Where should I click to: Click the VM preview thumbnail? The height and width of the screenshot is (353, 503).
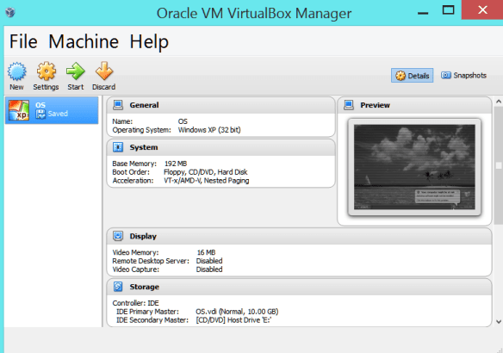coord(414,167)
